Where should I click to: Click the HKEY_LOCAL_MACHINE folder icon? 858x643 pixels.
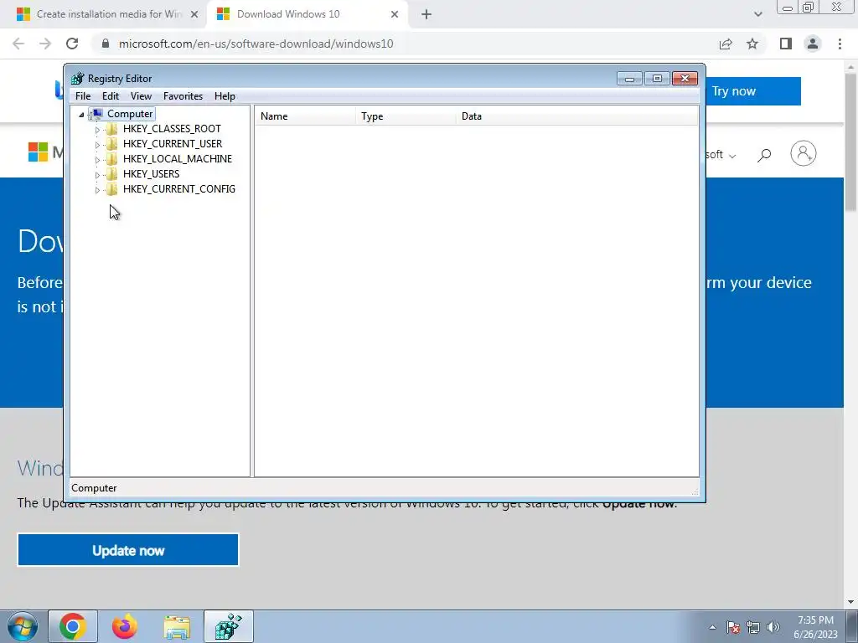point(111,159)
